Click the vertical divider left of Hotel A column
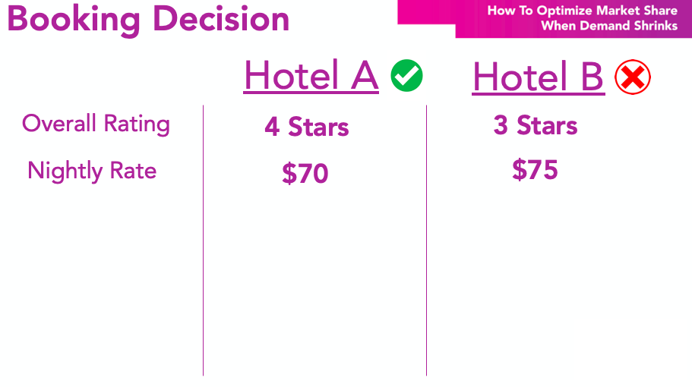Screen dimensions: 692x387 (x=203, y=241)
